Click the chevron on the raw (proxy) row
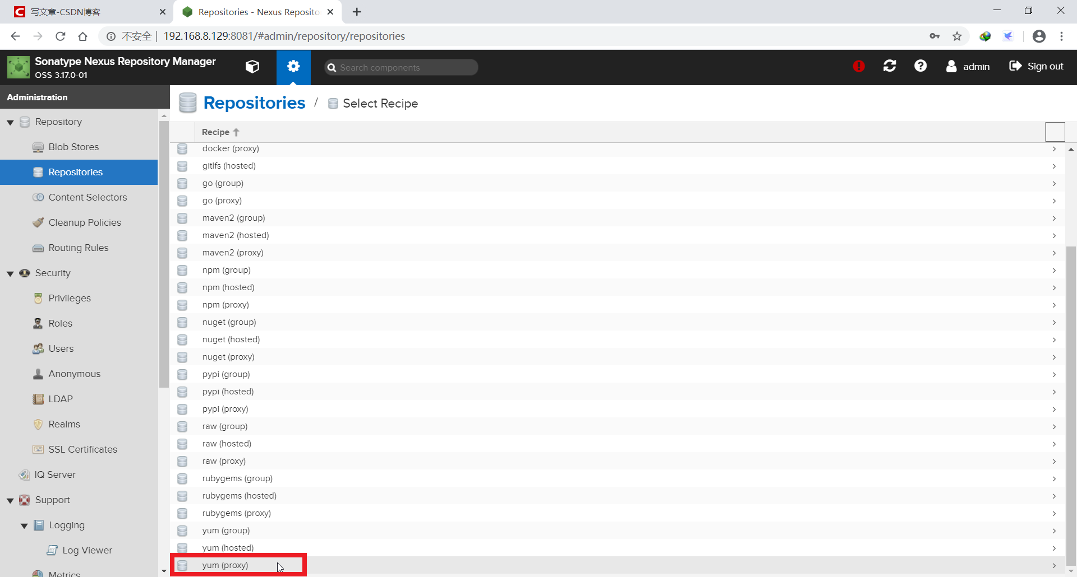Image resolution: width=1077 pixels, height=577 pixels. coord(1054,461)
